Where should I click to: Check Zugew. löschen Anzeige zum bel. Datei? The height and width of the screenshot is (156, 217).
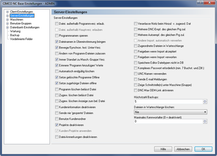(57, 101)
